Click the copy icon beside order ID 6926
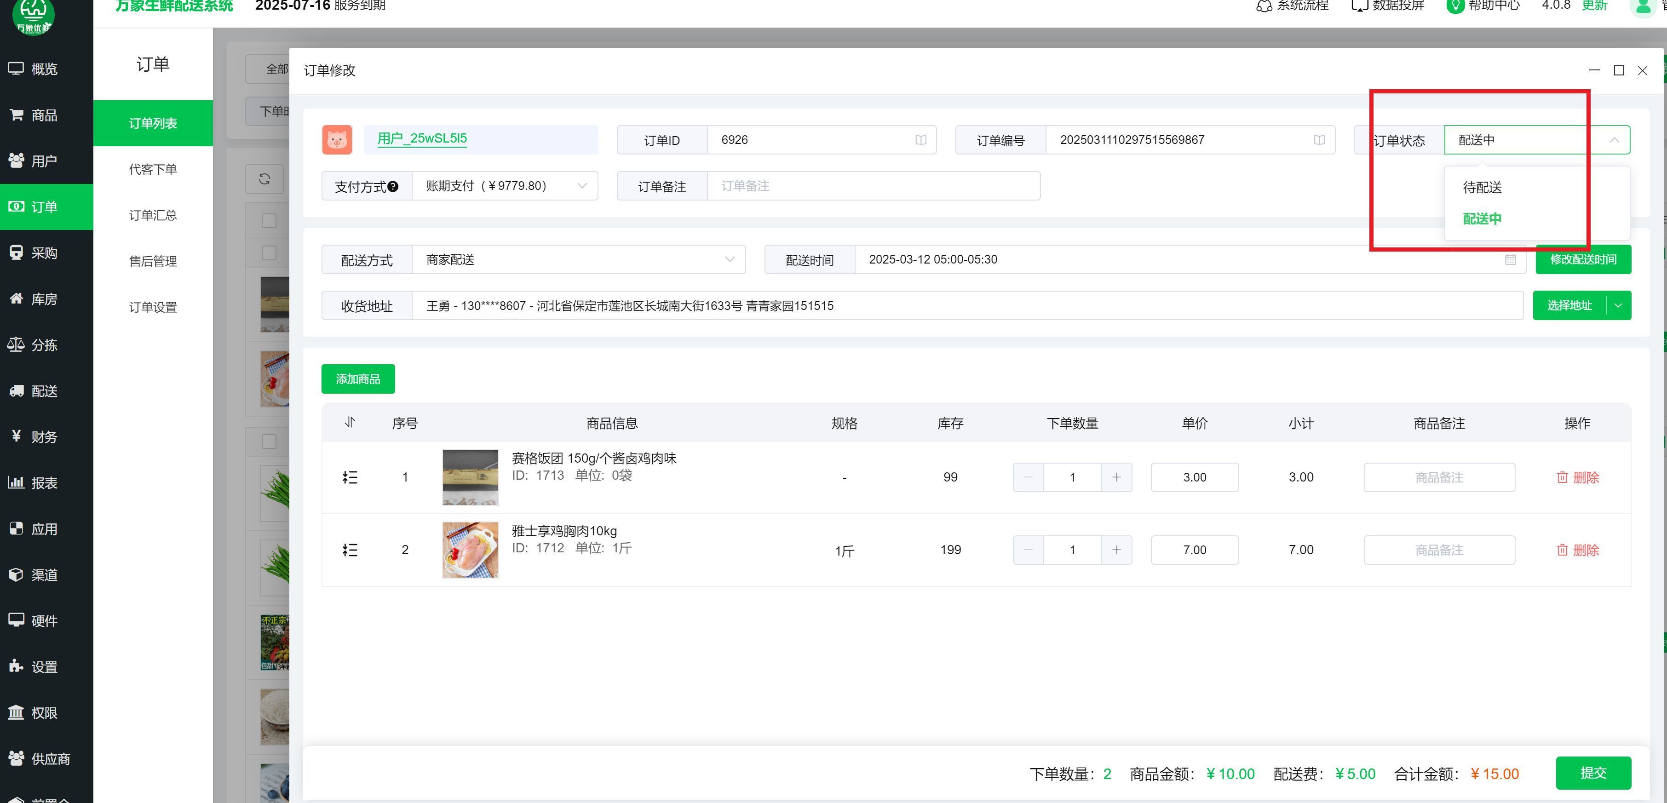The image size is (1667, 803). click(x=920, y=140)
